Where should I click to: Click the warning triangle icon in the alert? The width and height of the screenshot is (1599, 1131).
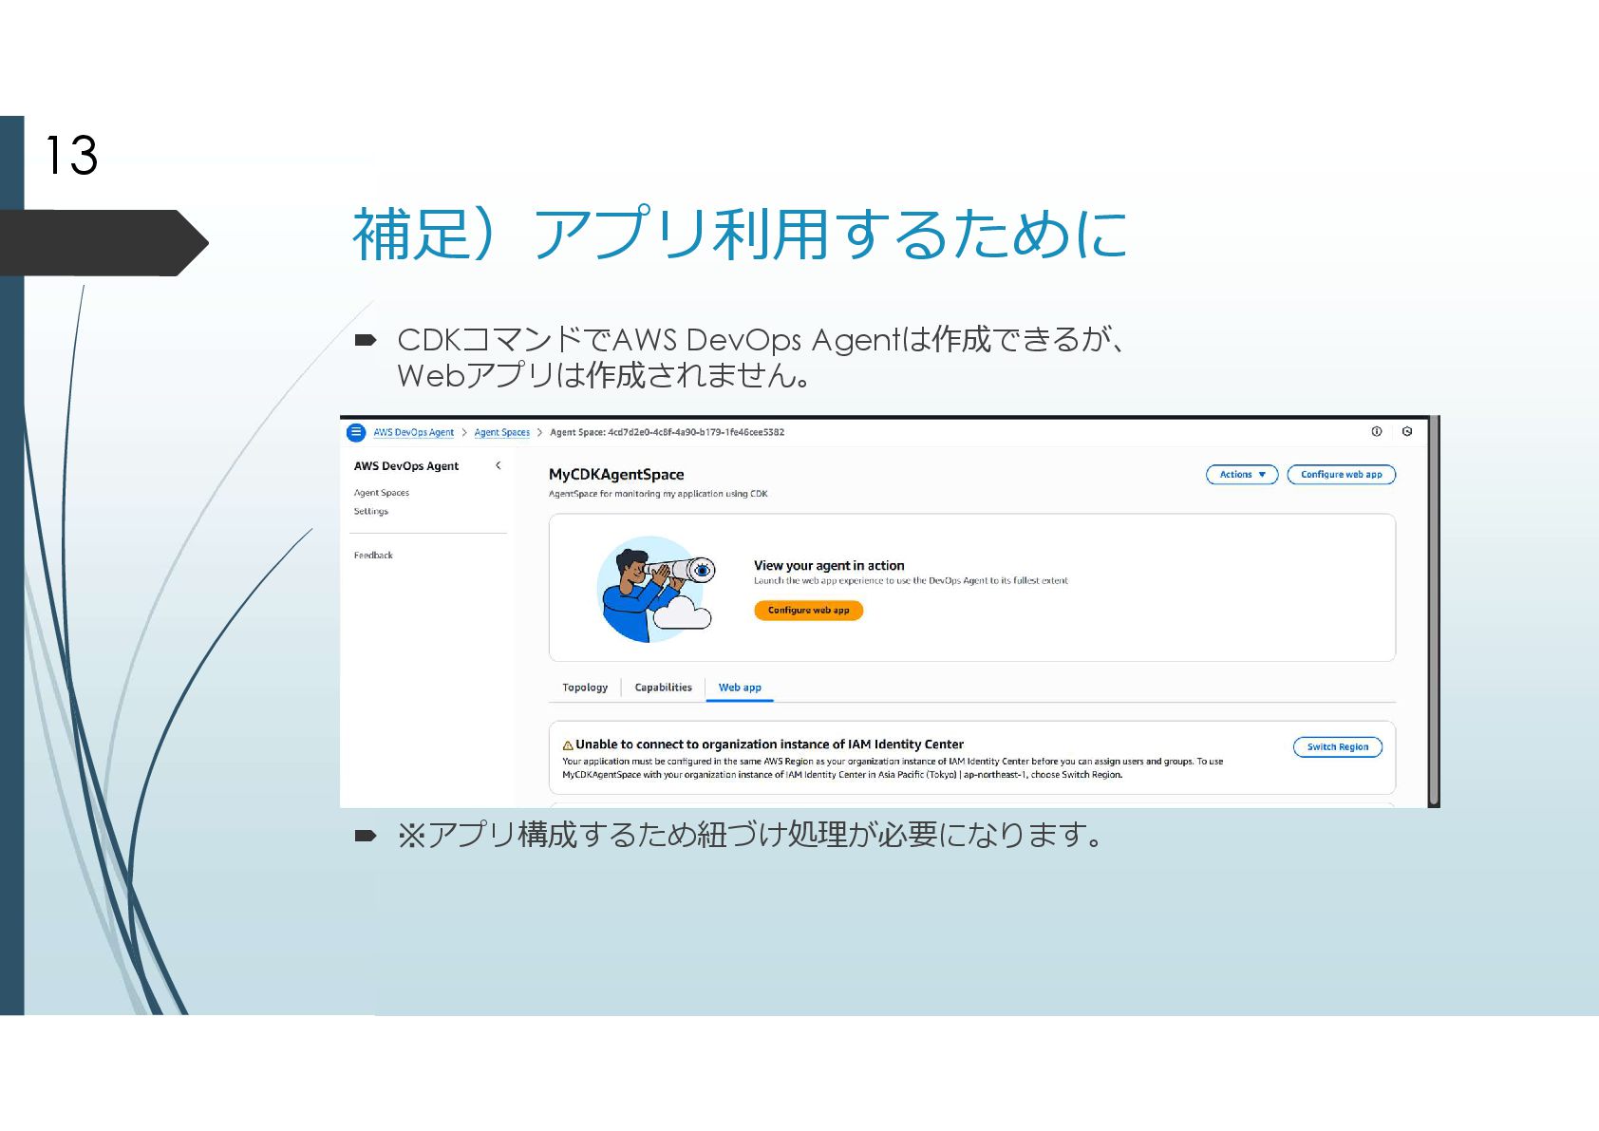click(568, 745)
